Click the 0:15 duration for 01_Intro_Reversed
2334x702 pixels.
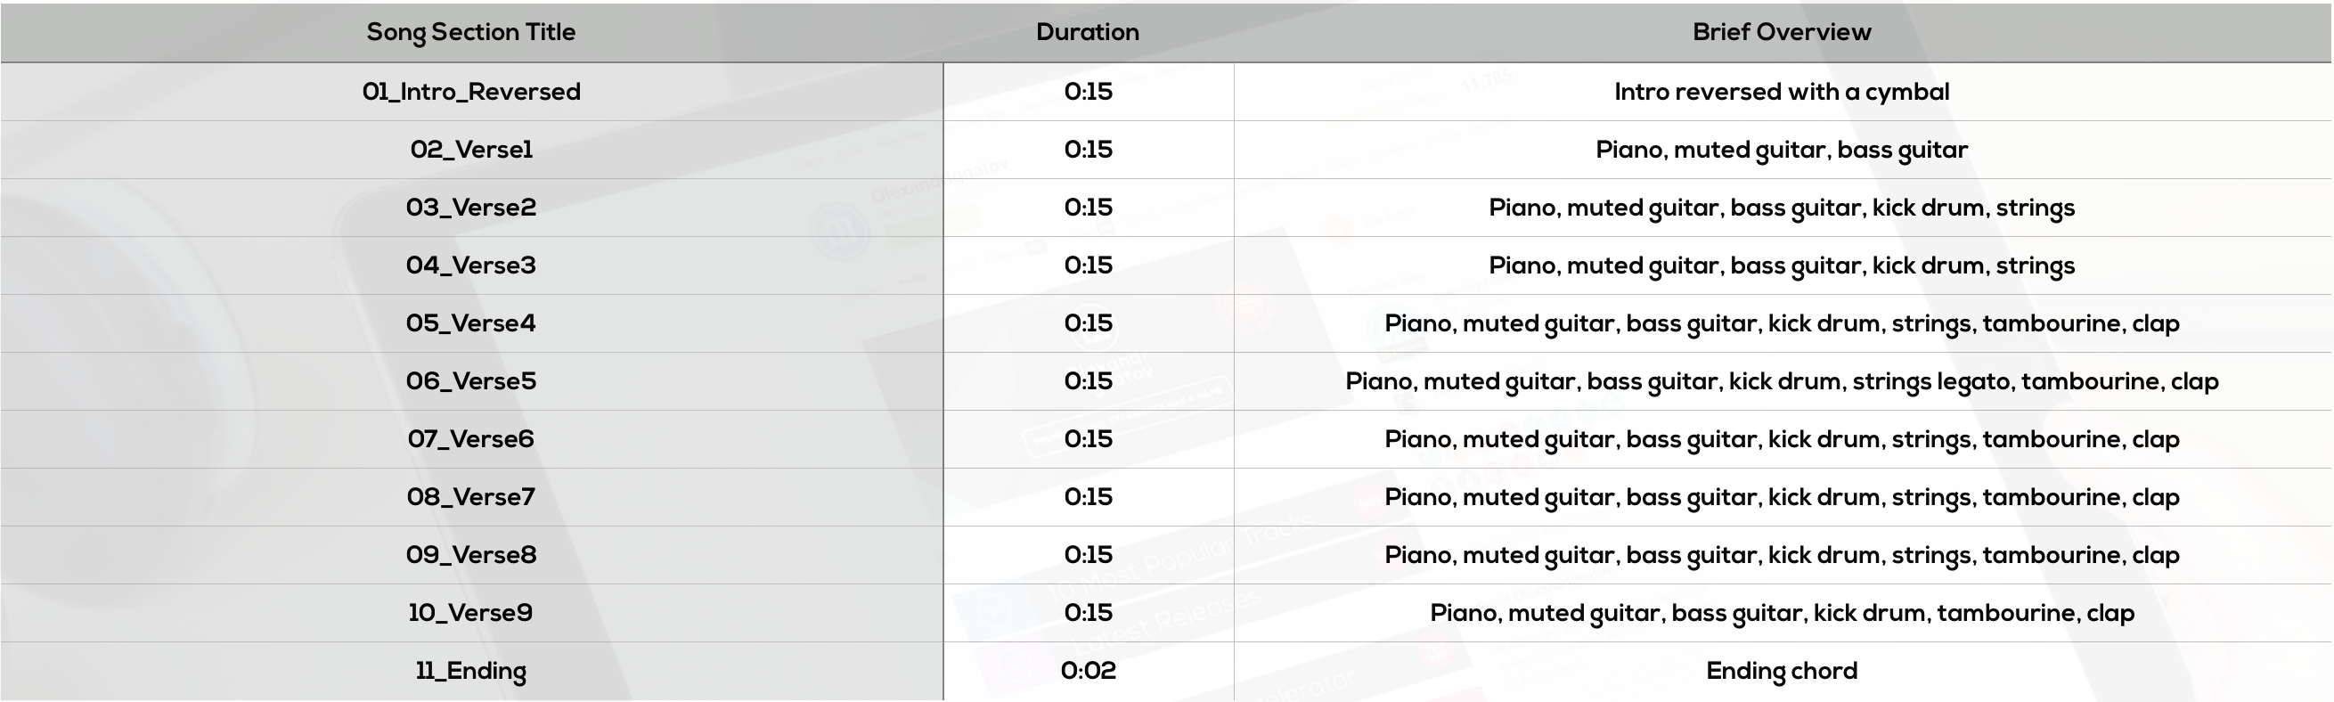[x=1089, y=93]
